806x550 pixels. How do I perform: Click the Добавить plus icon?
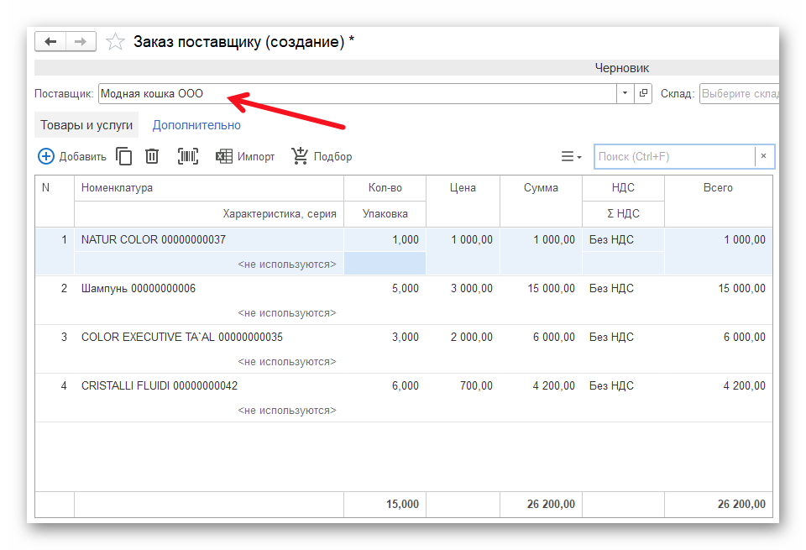pyautogui.click(x=46, y=156)
